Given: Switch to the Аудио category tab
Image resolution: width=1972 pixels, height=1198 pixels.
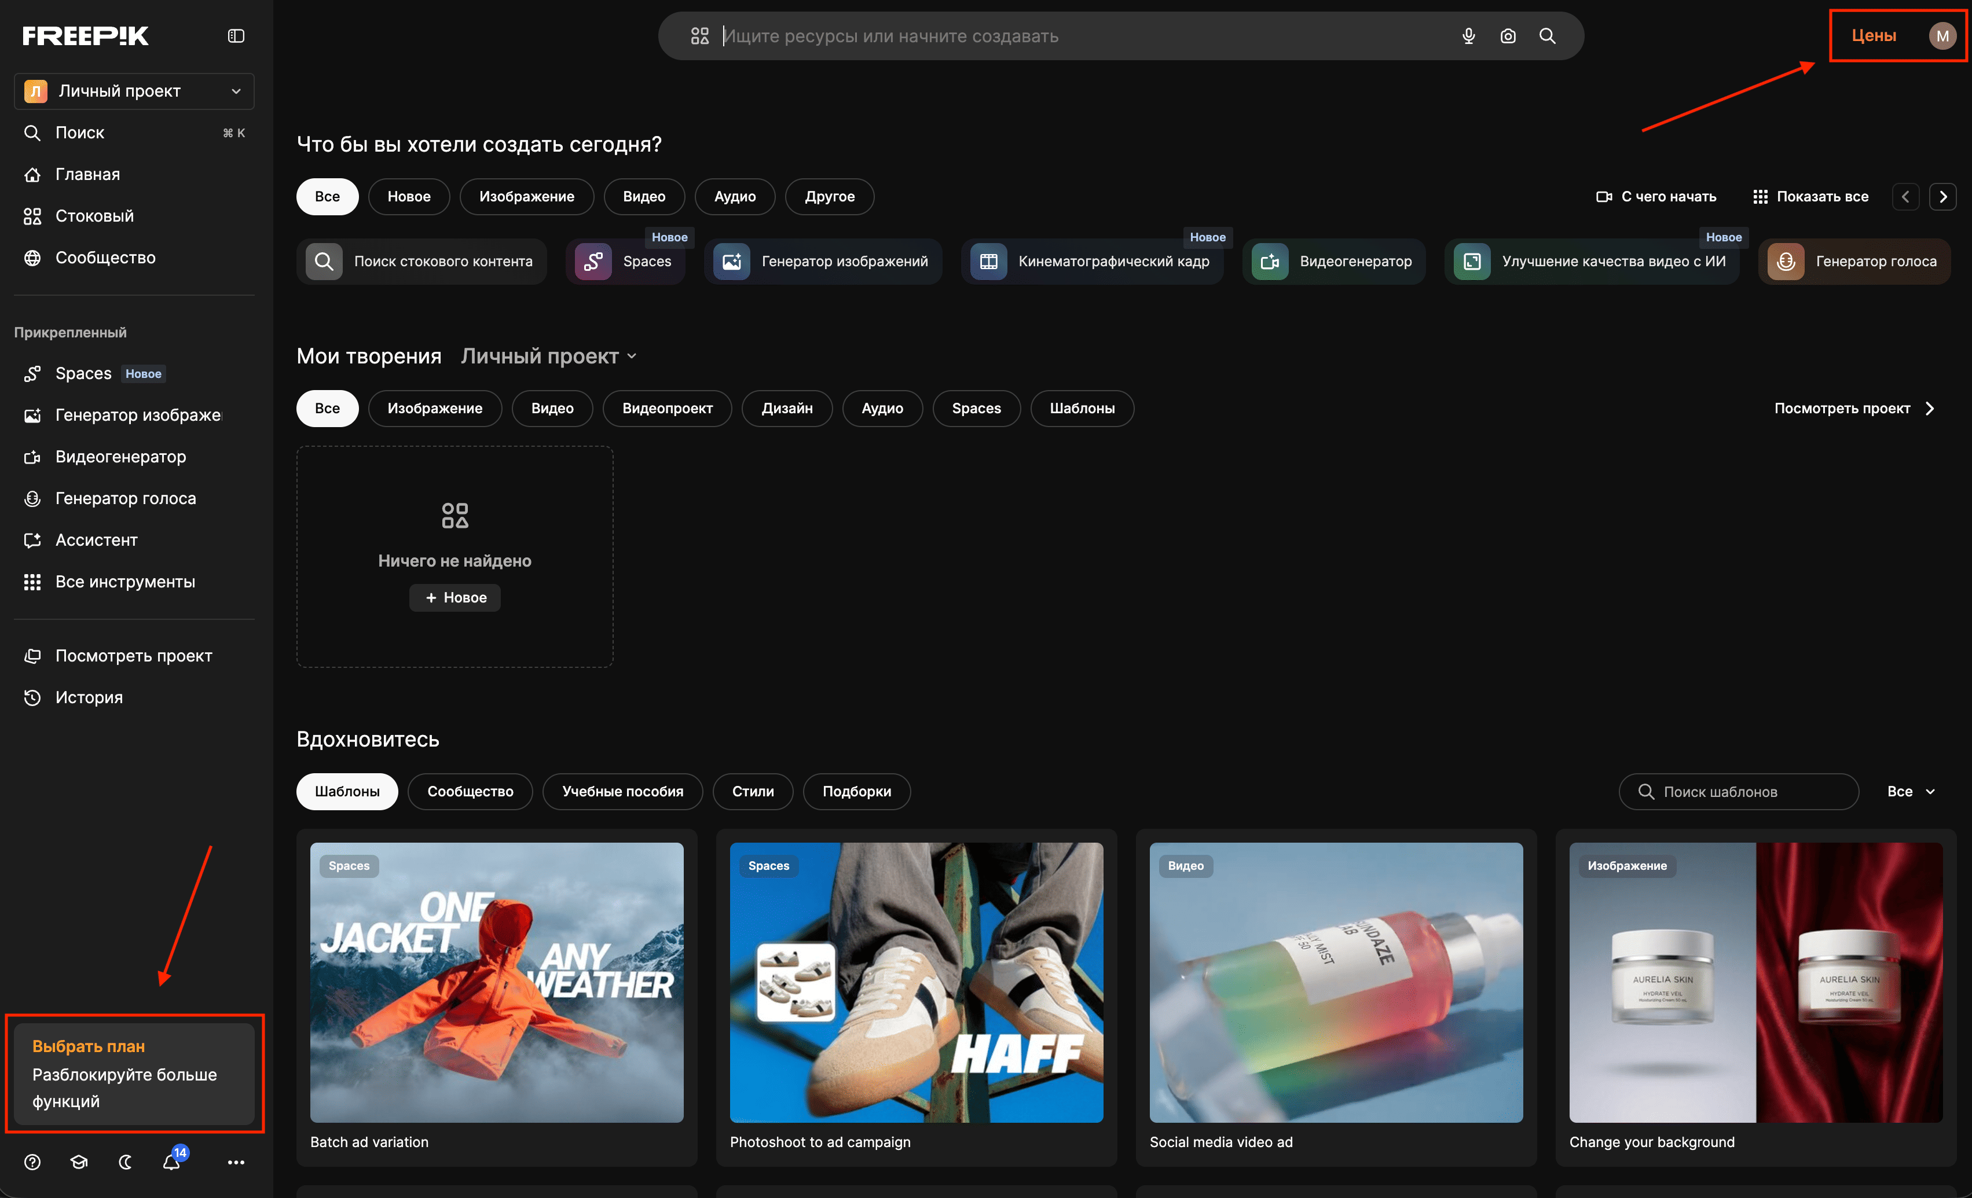Looking at the screenshot, I should (x=734, y=197).
